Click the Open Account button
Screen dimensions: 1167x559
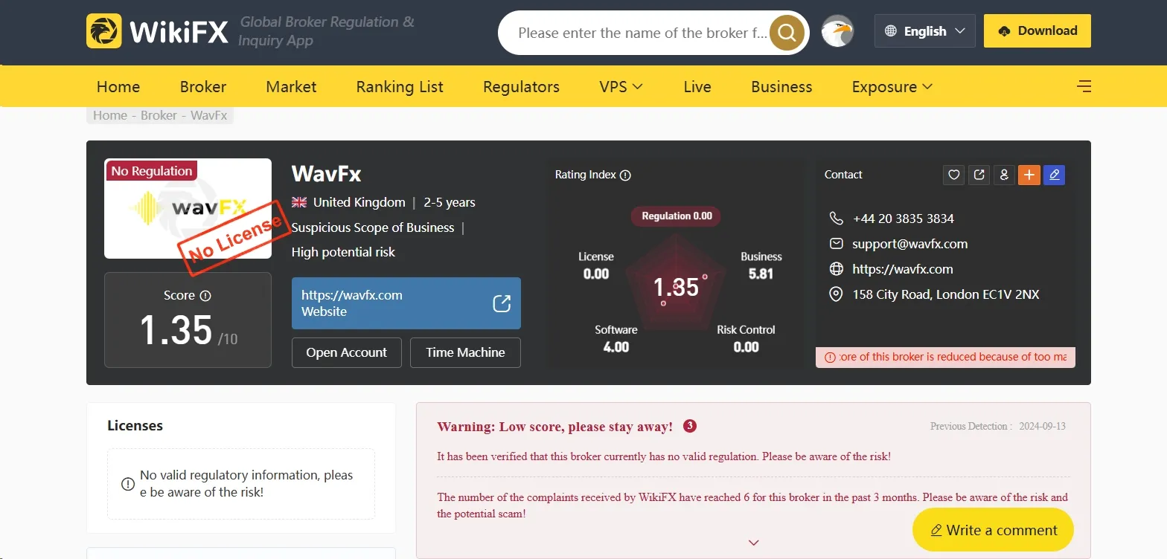[347, 352]
